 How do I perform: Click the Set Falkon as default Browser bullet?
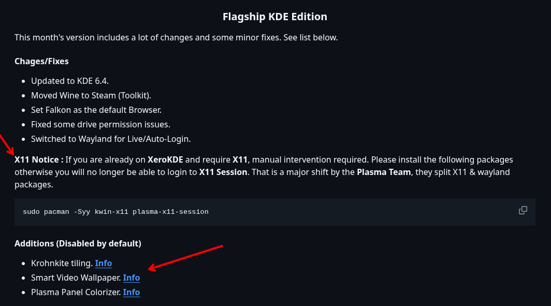coord(96,110)
